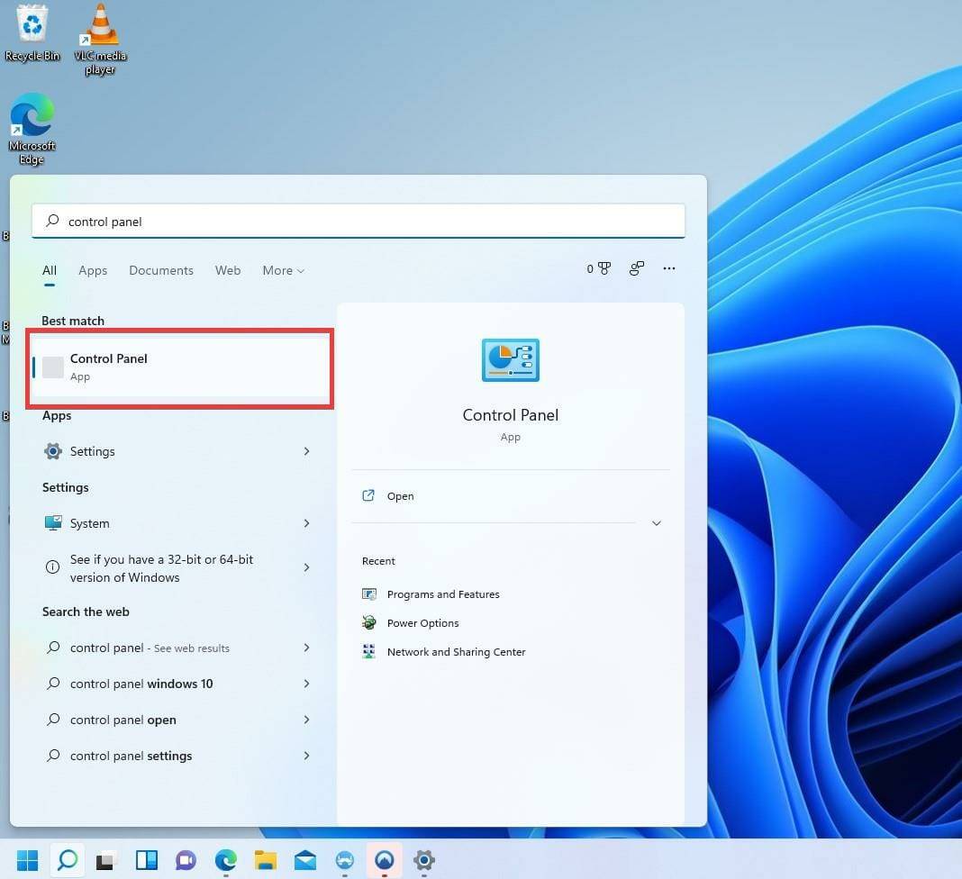Open File Explorer from the taskbar
962x879 pixels.
pyautogui.click(x=265, y=860)
